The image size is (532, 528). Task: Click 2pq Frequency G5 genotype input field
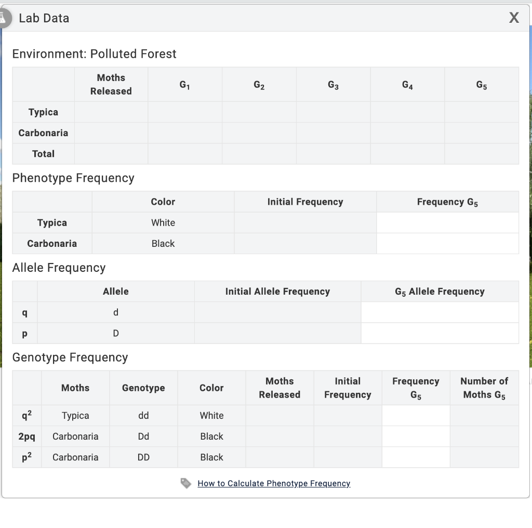pyautogui.click(x=416, y=437)
